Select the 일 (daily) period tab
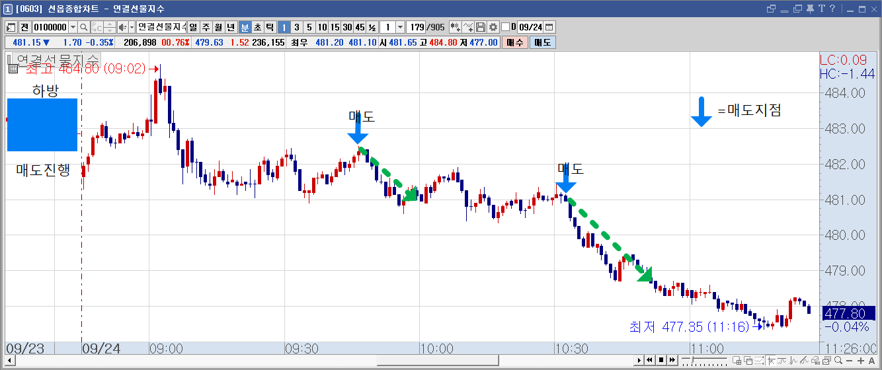 pyautogui.click(x=193, y=27)
